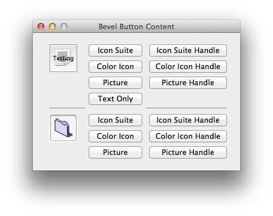Viewport: 273px width, 216px height.
Task: Close the Bevel Button Content window
Action: click(41, 26)
